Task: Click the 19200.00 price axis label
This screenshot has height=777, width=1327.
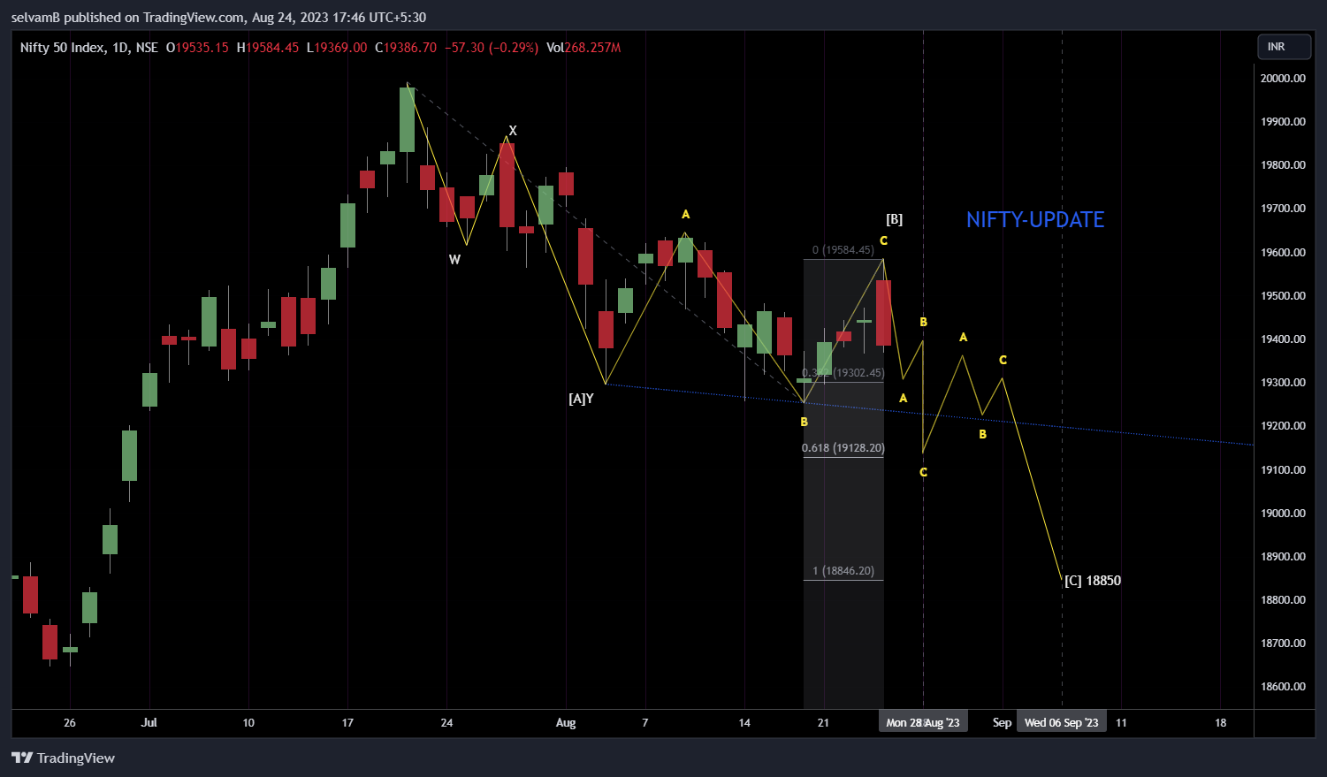Action: coord(1283,426)
